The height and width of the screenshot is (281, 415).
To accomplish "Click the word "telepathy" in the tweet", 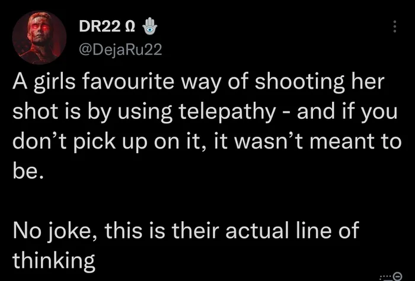I will coord(228,112).
